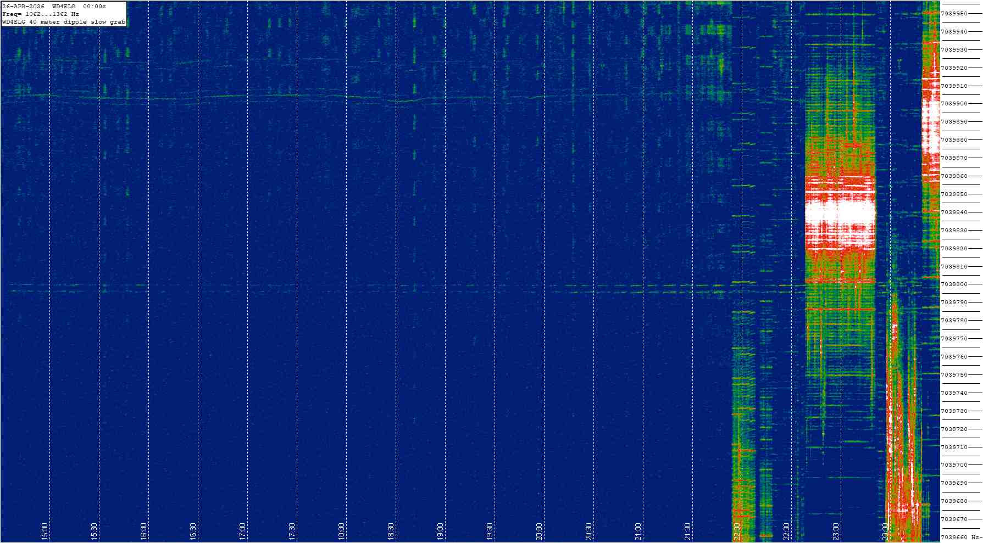
Task: Click the 16:30 time axis label
Action: click(x=193, y=531)
